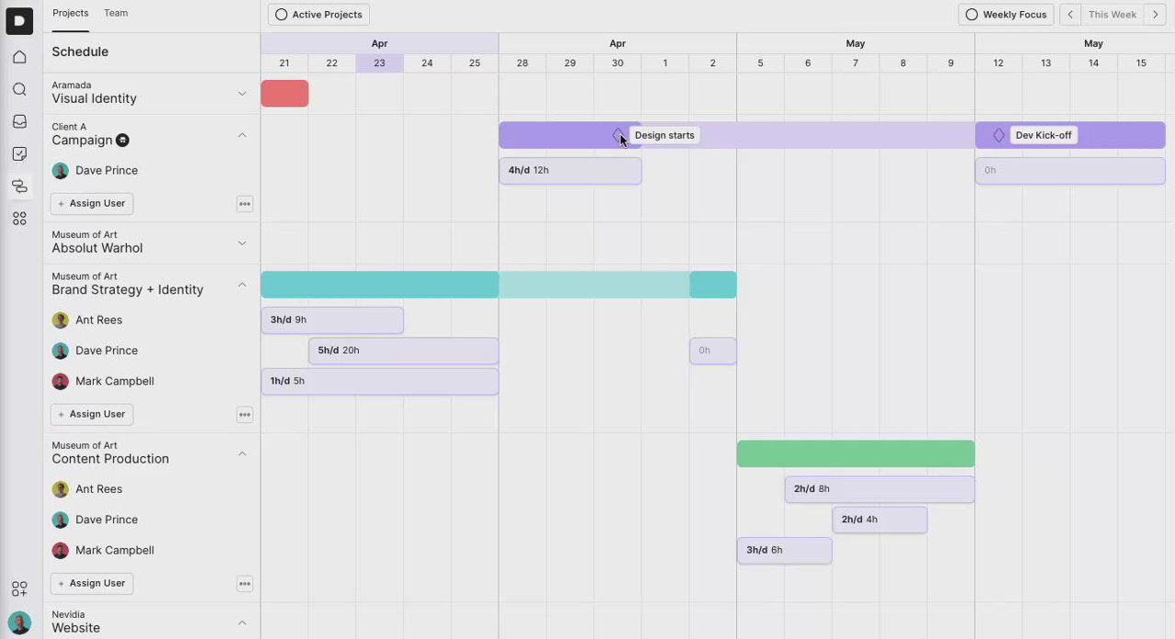Open Mark Campbell's 3h/d 6h allocation
The height and width of the screenshot is (639, 1175).
coord(785,550)
